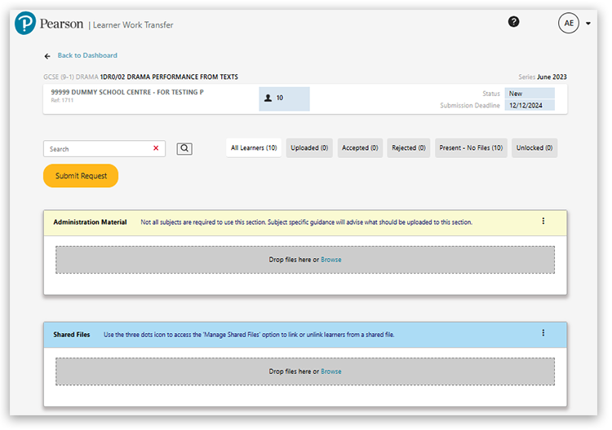612x430 pixels.
Task: Type in the Search input field
Action: [x=98, y=149]
